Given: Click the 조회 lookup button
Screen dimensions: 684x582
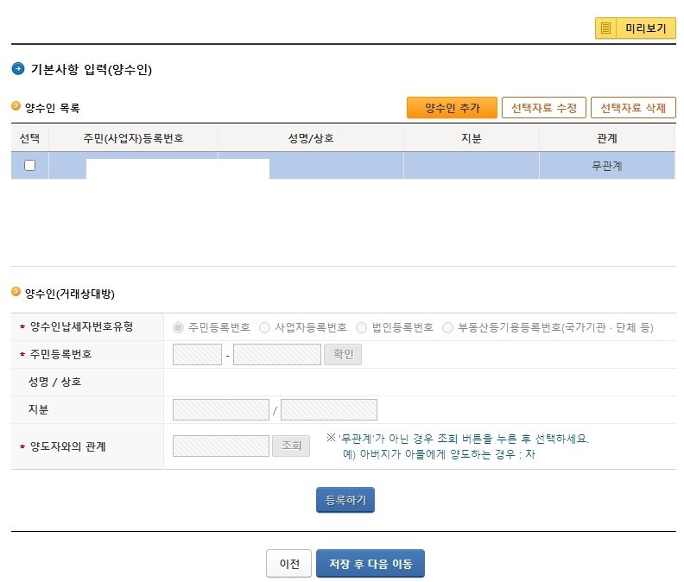Looking at the screenshot, I should click(291, 446).
